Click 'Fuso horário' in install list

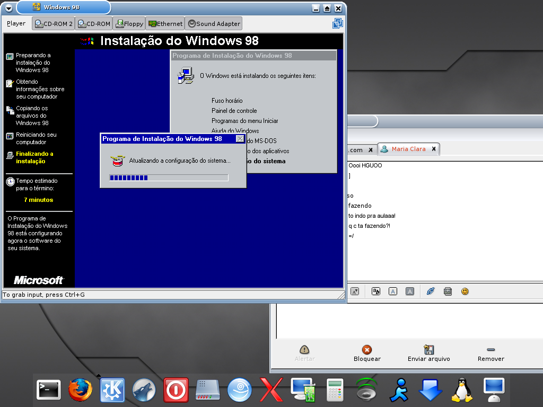227,101
